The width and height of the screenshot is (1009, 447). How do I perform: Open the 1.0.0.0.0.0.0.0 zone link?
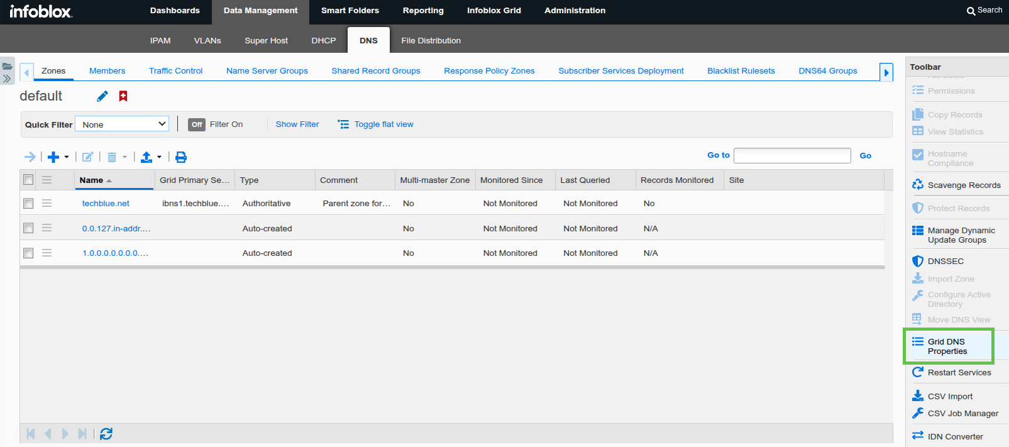click(115, 253)
